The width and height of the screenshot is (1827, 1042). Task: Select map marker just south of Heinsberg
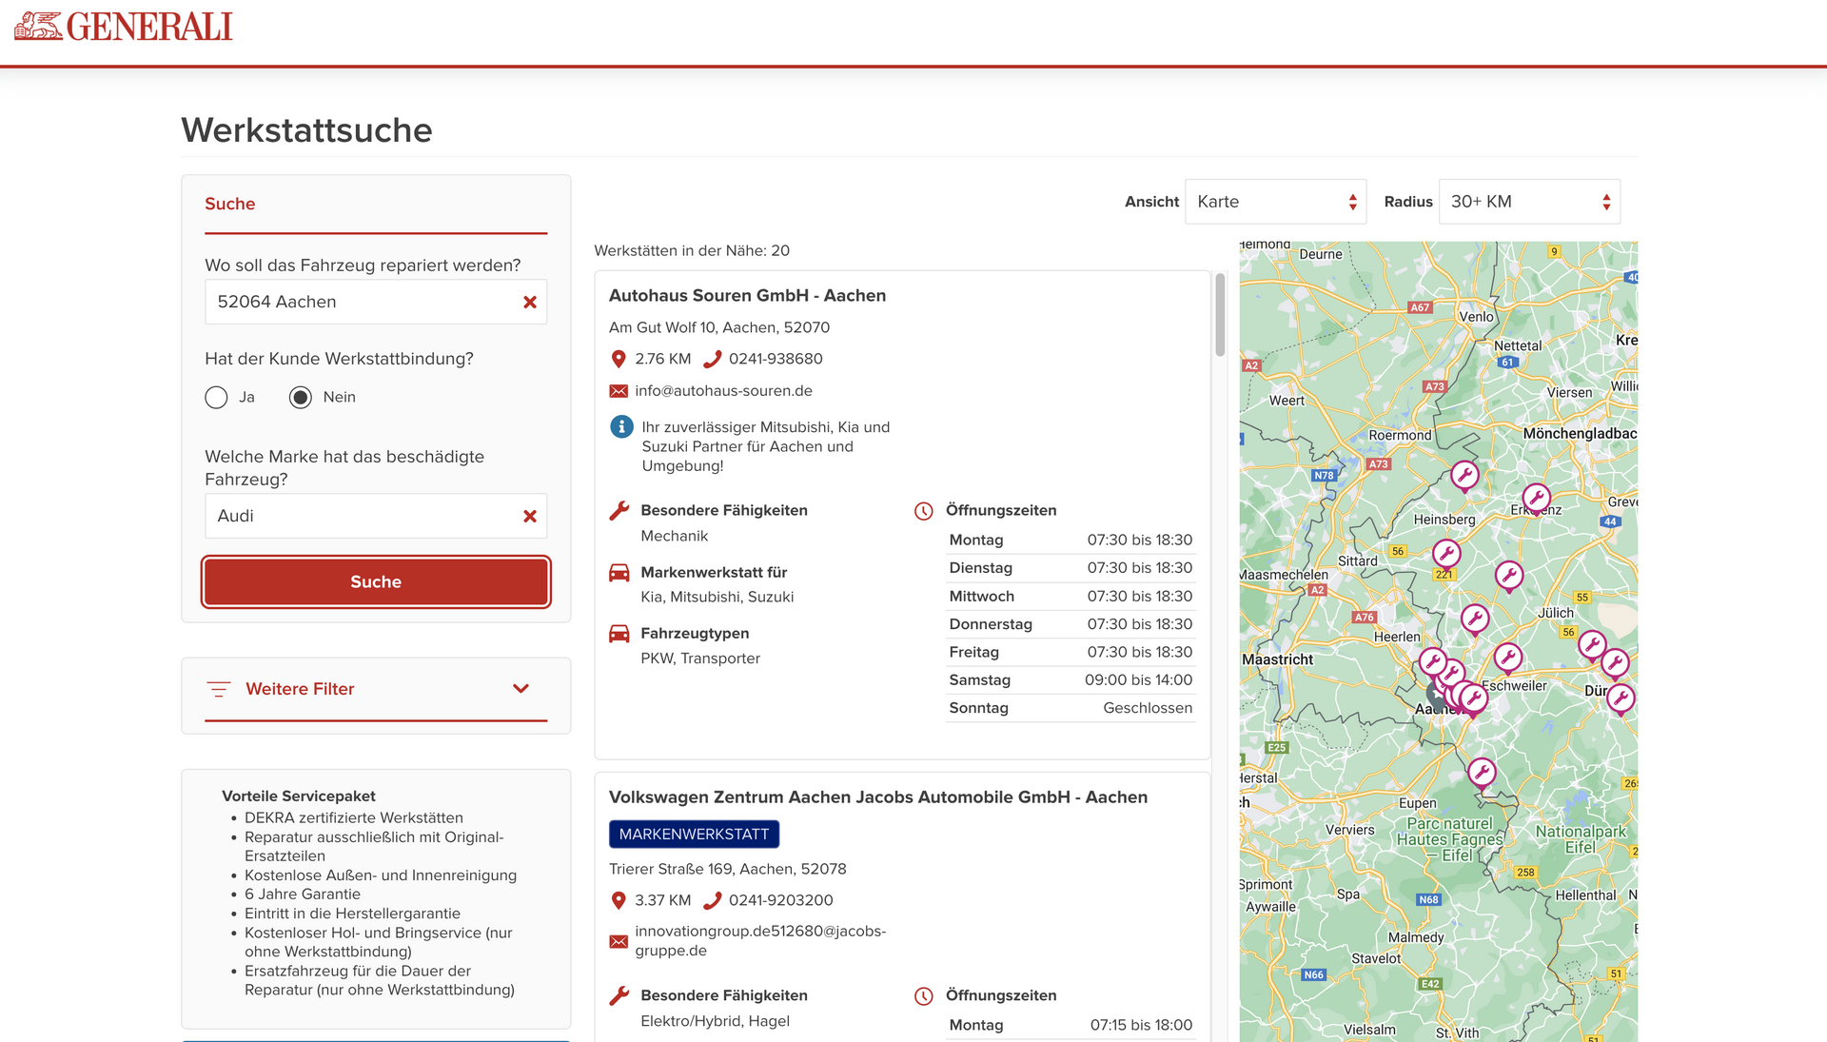point(1446,554)
